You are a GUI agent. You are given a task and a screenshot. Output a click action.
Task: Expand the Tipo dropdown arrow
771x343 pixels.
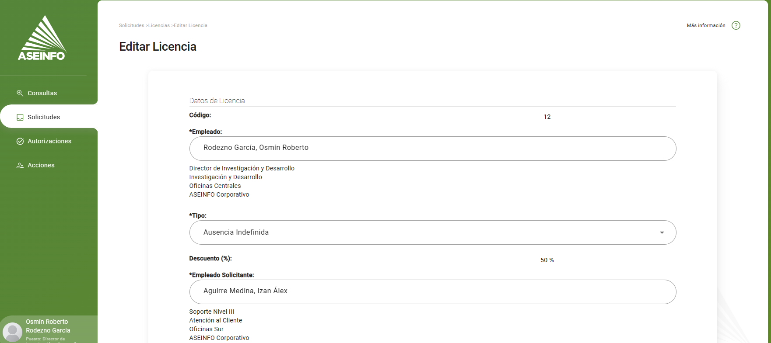point(662,232)
